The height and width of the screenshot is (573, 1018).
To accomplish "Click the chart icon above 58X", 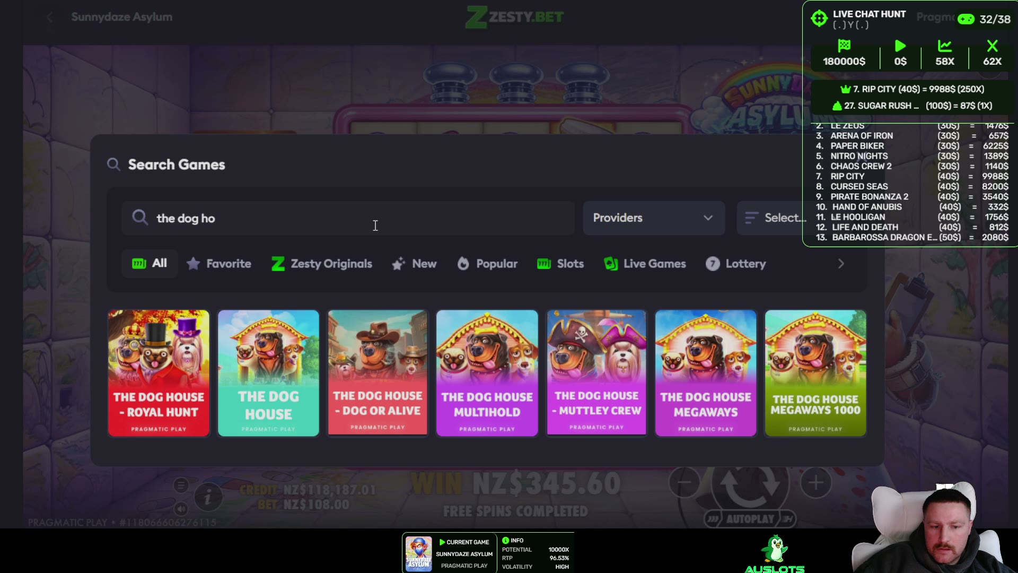I will click(x=945, y=46).
